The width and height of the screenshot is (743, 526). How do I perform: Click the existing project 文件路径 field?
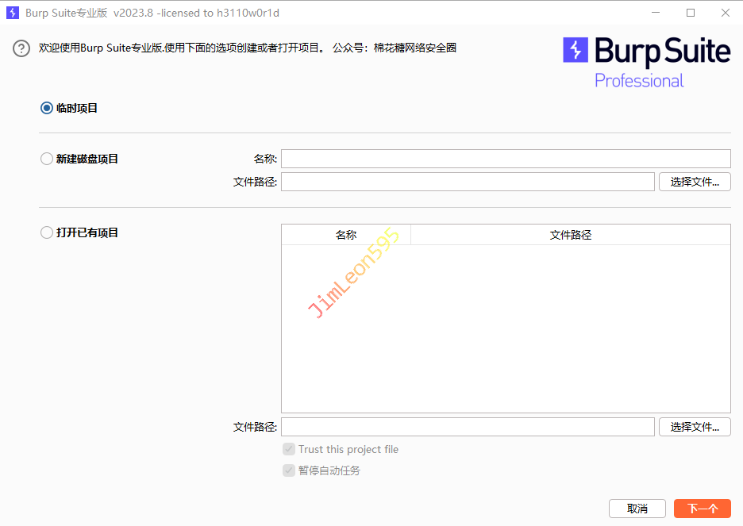coord(467,427)
